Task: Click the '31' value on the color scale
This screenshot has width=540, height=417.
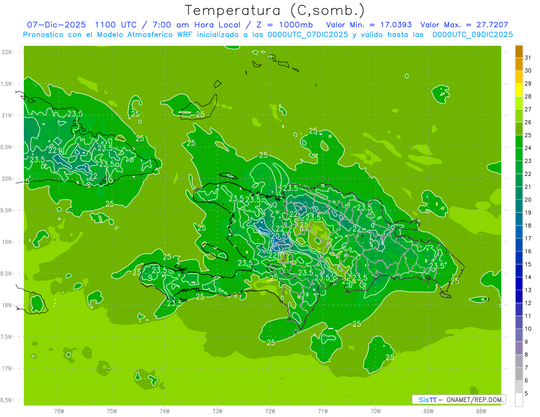Action: point(528,58)
